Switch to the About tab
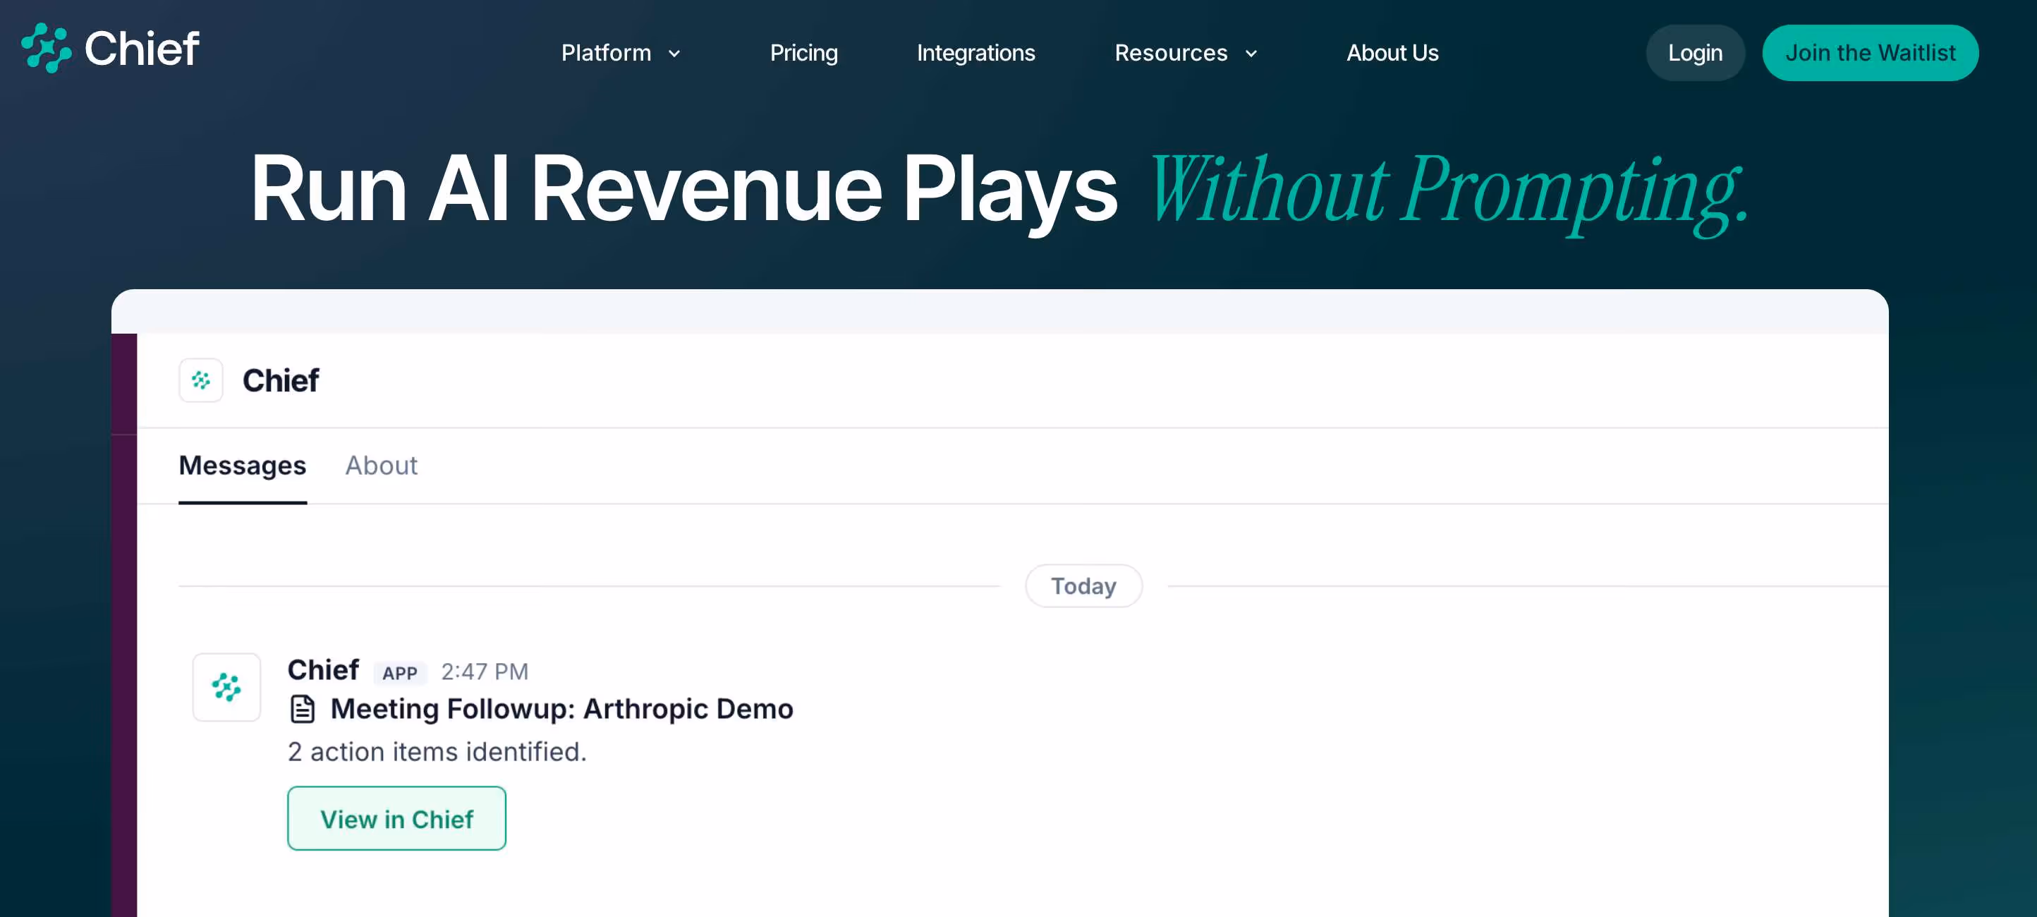2037x917 pixels. (x=381, y=466)
